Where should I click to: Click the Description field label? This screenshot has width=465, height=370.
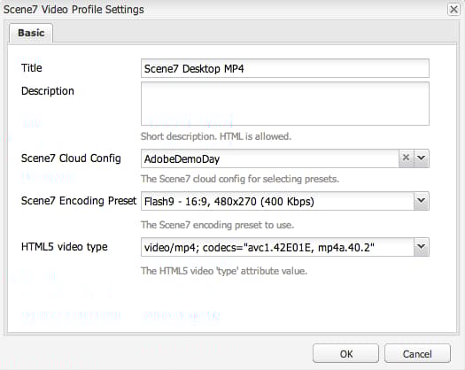pyautogui.click(x=48, y=91)
